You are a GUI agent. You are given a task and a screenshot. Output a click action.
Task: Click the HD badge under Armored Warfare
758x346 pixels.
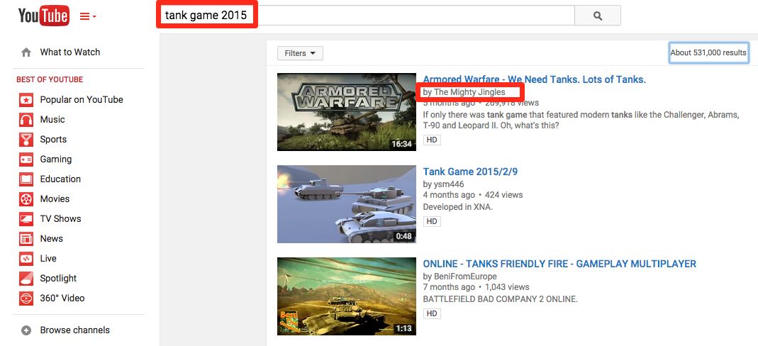432,140
